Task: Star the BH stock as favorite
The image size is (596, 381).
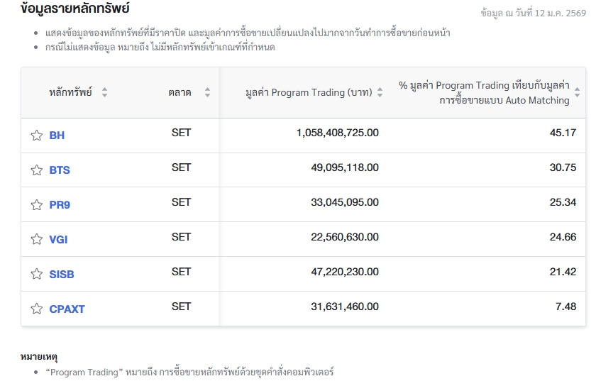Action: click(x=36, y=136)
